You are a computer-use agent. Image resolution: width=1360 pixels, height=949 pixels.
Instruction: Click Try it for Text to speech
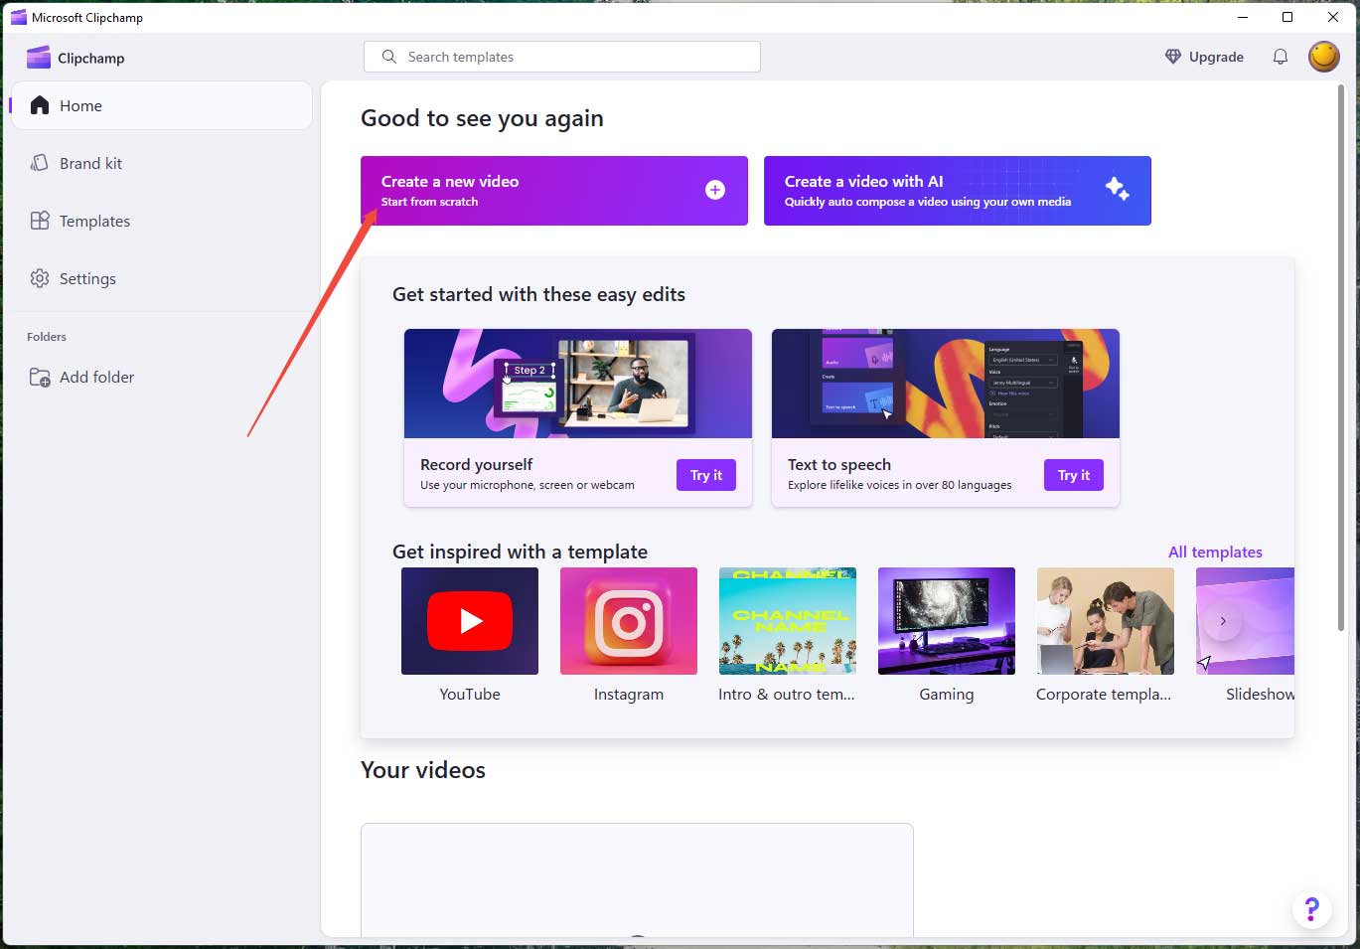[1073, 475]
